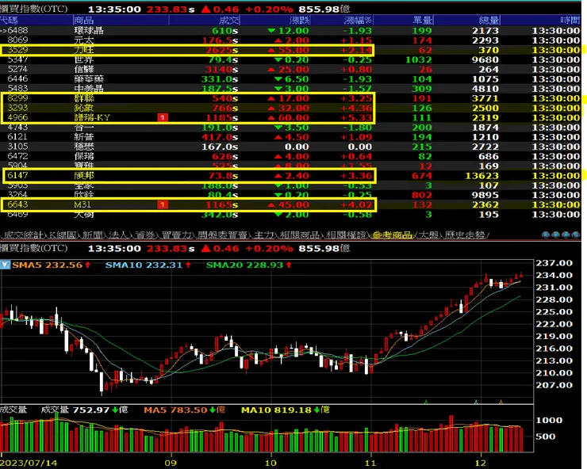Select the stock code 3105 row

(x=290, y=147)
